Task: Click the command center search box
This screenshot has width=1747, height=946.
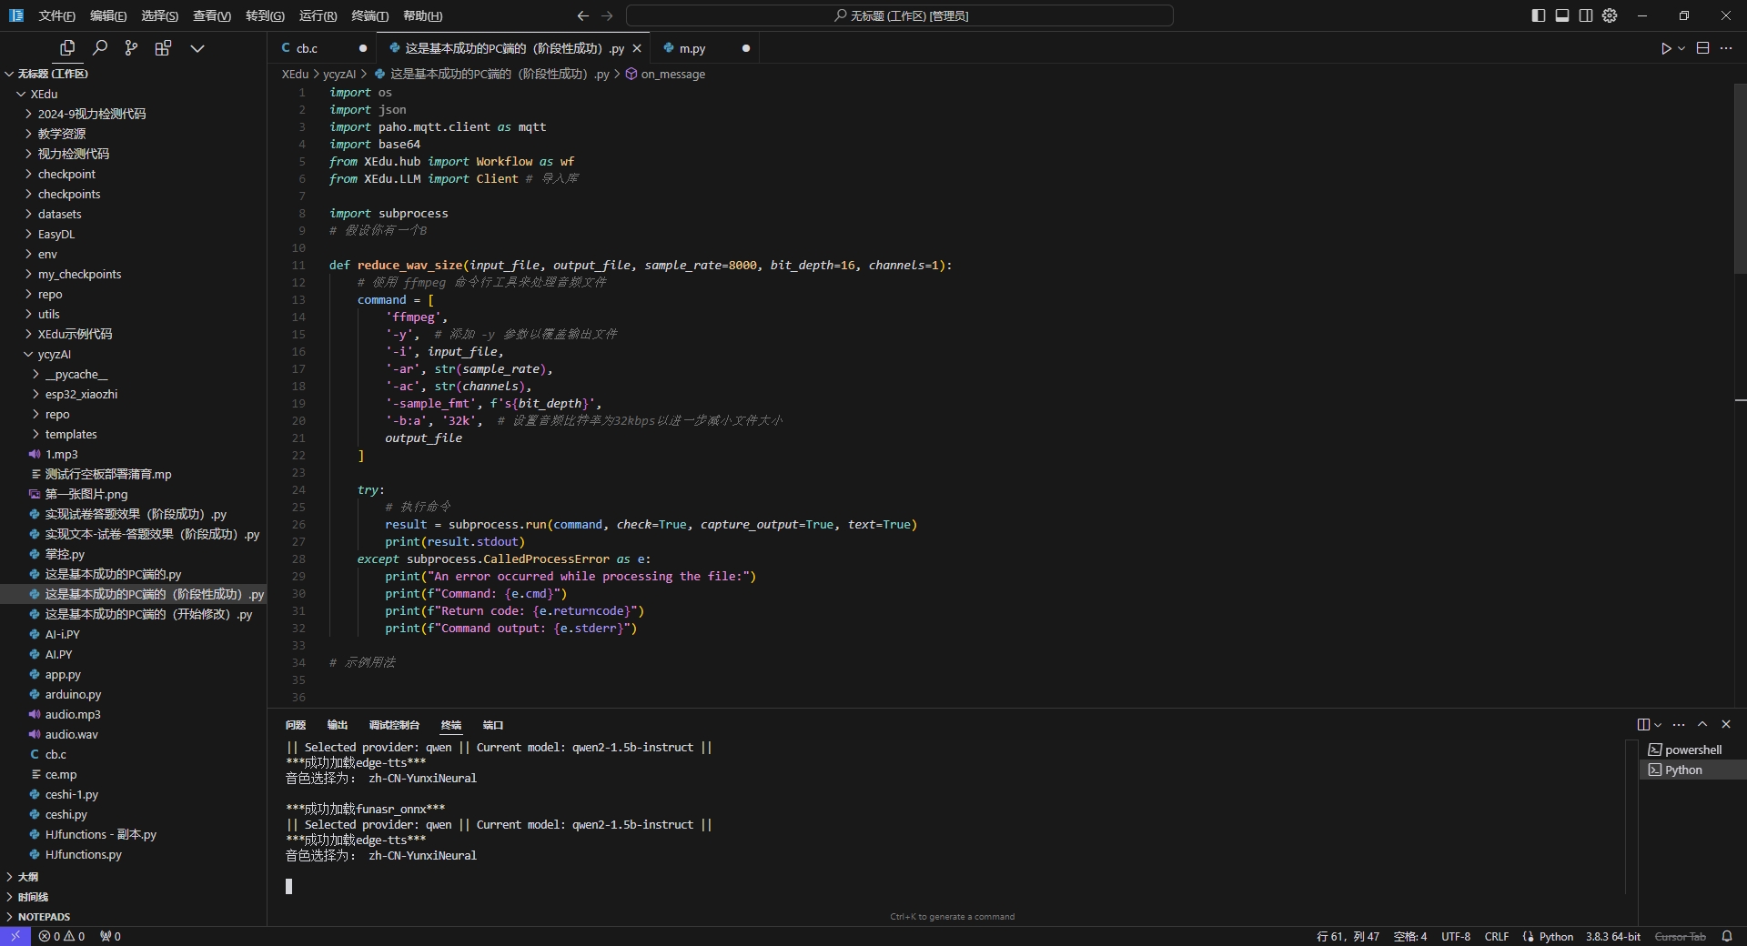Action: (900, 15)
